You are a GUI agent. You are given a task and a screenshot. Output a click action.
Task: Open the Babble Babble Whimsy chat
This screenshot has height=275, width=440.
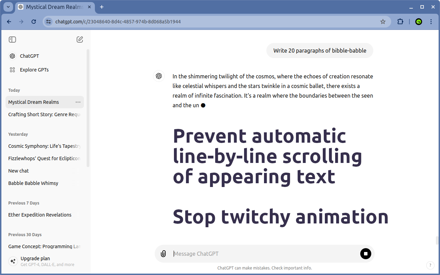point(45,183)
